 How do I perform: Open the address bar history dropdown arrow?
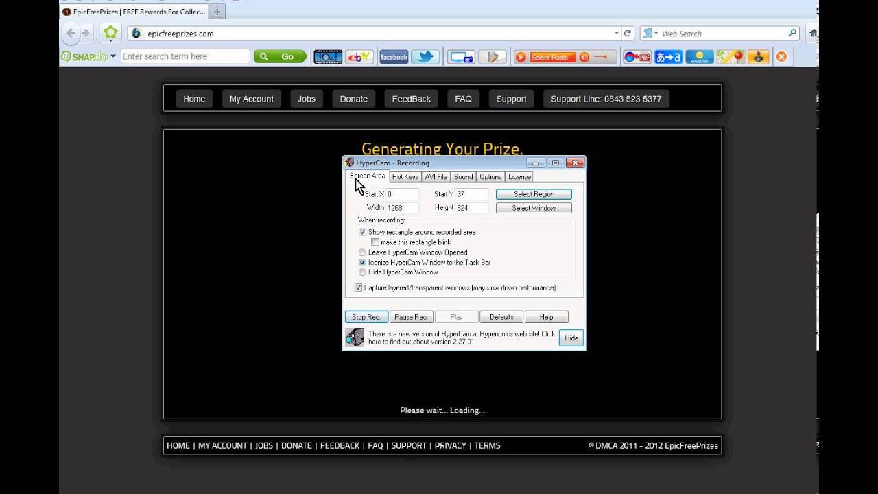tap(616, 33)
